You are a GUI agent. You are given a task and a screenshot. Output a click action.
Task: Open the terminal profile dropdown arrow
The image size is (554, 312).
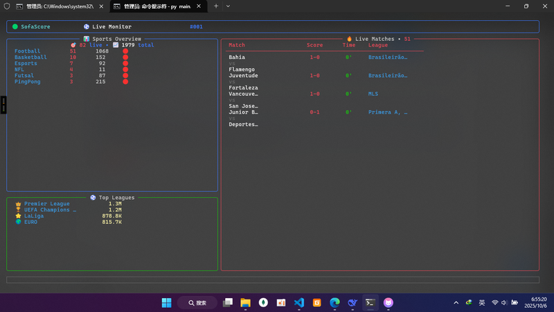(228, 6)
